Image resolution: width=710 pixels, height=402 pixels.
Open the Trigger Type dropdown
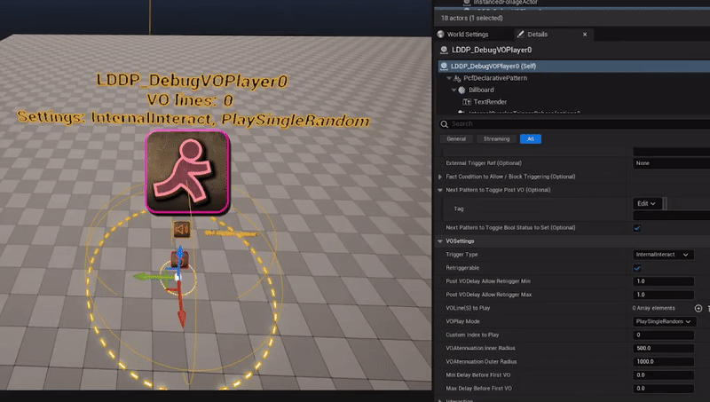(663, 255)
